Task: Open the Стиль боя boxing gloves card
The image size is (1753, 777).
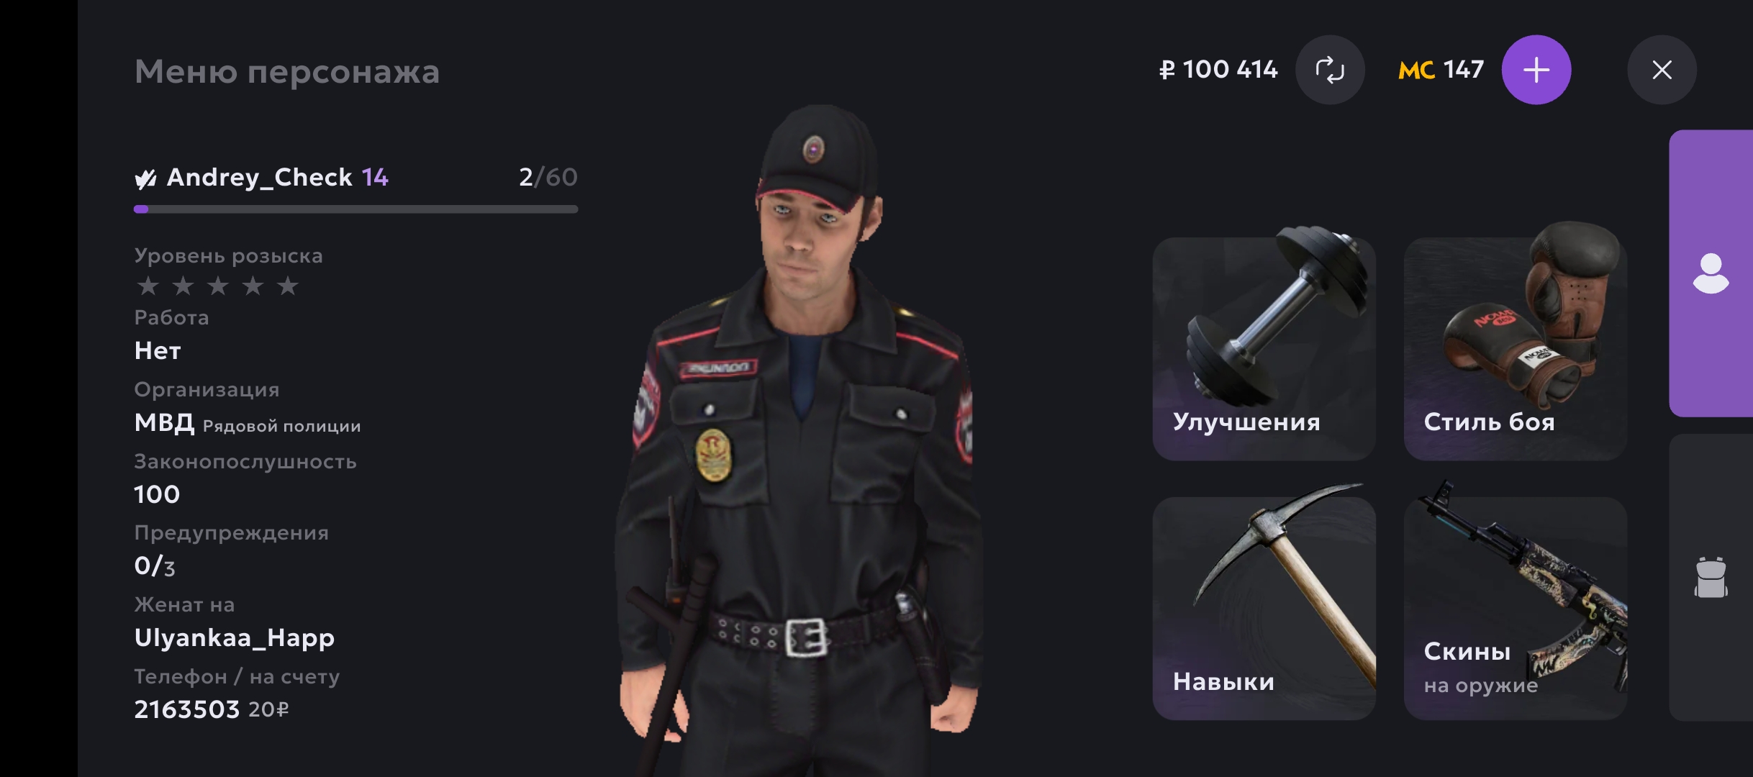Action: tap(1515, 349)
